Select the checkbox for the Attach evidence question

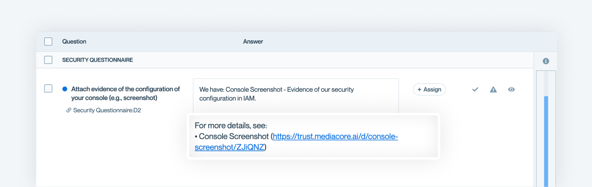coord(48,89)
